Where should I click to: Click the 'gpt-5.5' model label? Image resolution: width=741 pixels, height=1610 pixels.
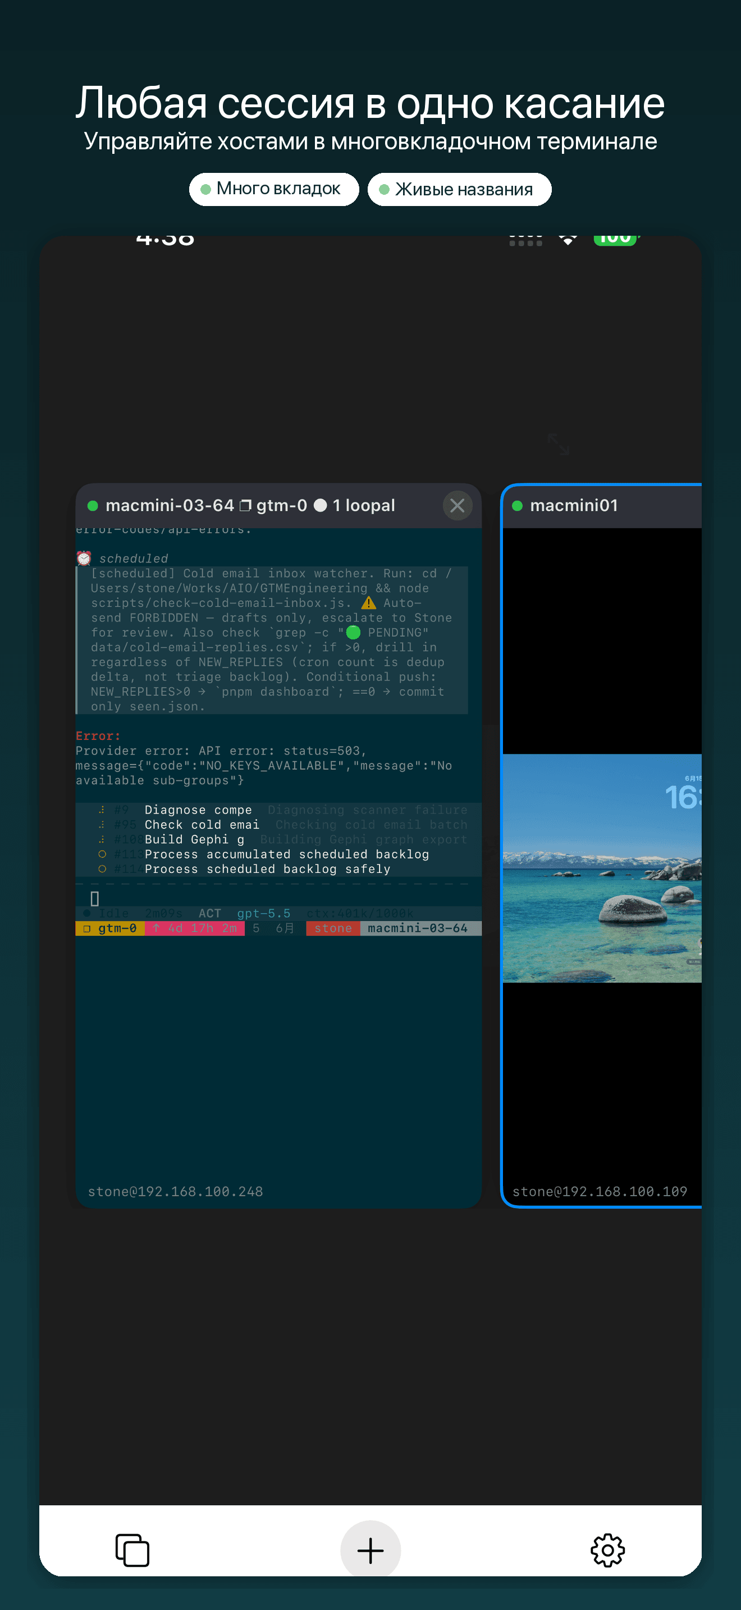click(264, 913)
